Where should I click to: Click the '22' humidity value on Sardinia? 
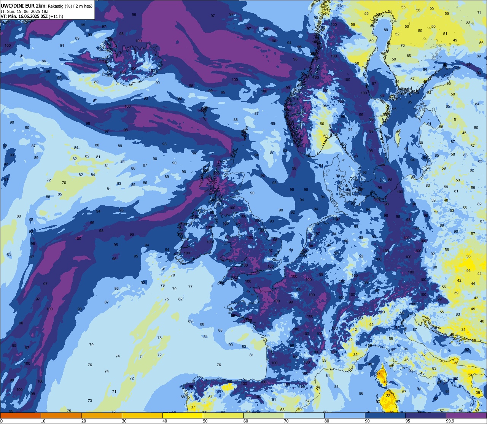pos(388,396)
